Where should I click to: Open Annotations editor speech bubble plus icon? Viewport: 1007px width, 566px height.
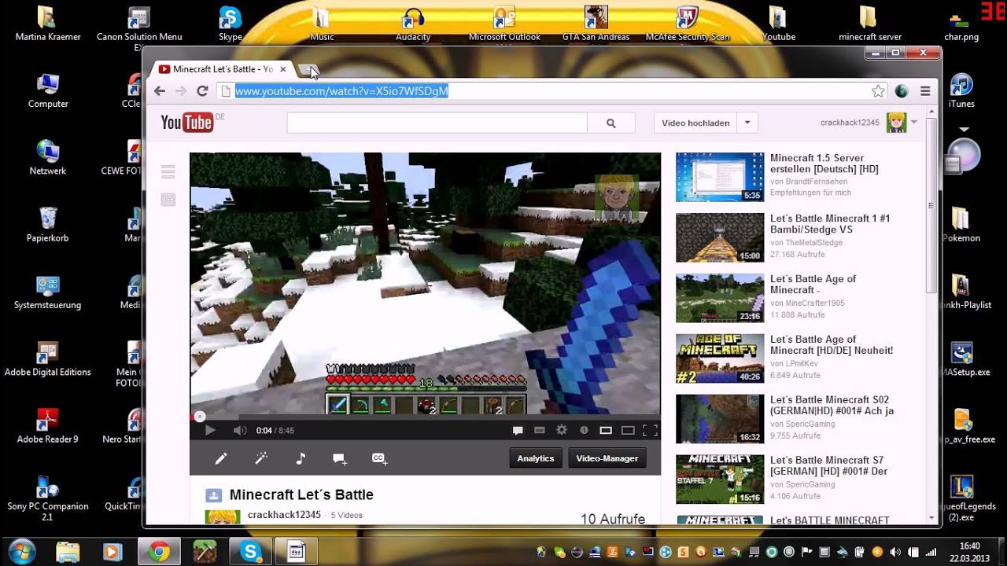tap(340, 458)
